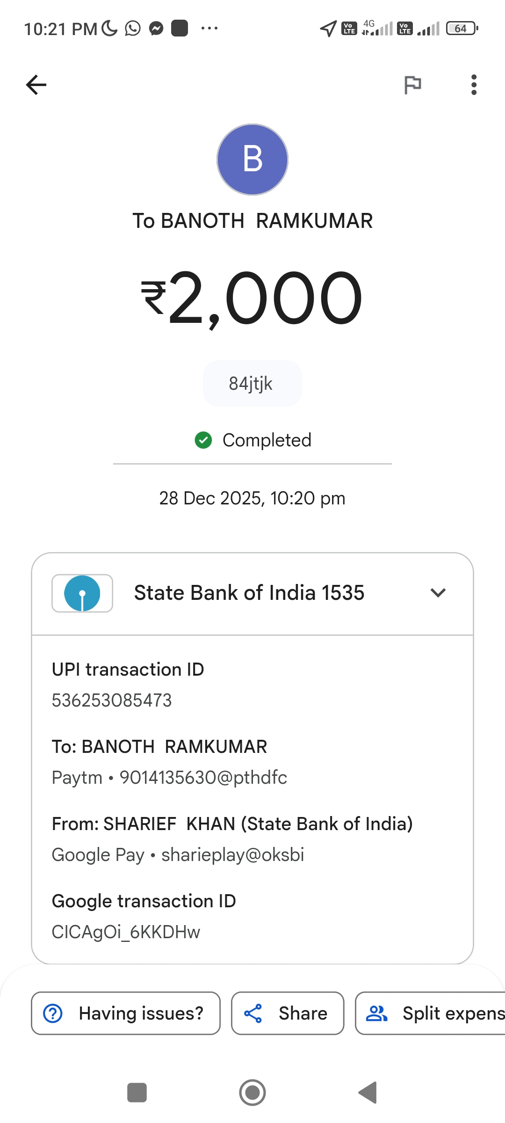Tap the Android recent apps square

tap(137, 1093)
